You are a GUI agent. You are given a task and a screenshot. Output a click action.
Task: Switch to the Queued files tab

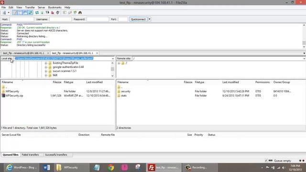point(11,155)
